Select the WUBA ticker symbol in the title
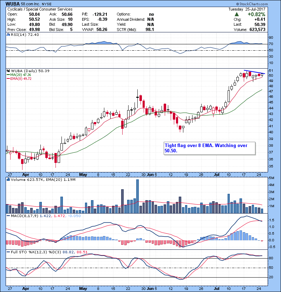This screenshot has width=281, height=292. [x=13, y=4]
